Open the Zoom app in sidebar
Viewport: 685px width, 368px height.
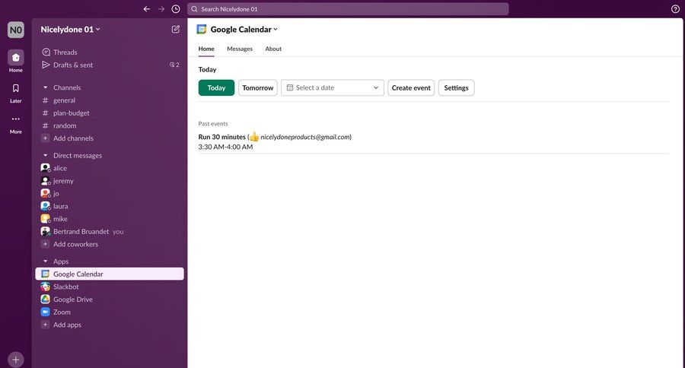point(62,312)
